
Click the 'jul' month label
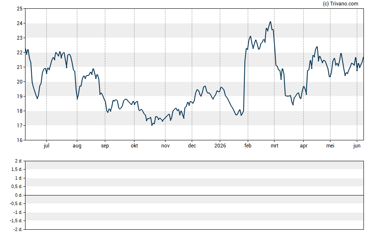[46, 146]
